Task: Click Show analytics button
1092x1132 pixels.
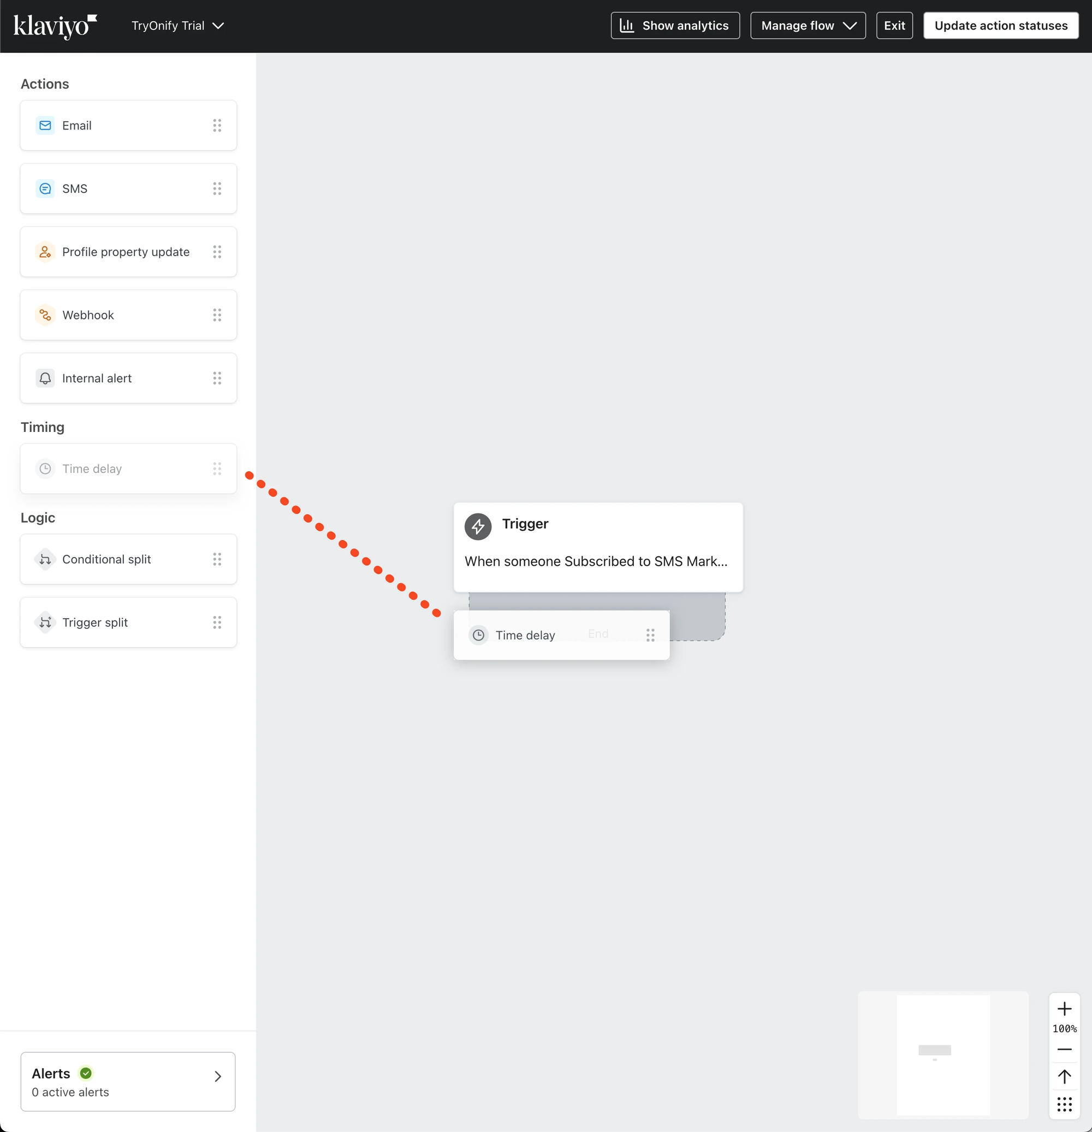Action: click(675, 26)
